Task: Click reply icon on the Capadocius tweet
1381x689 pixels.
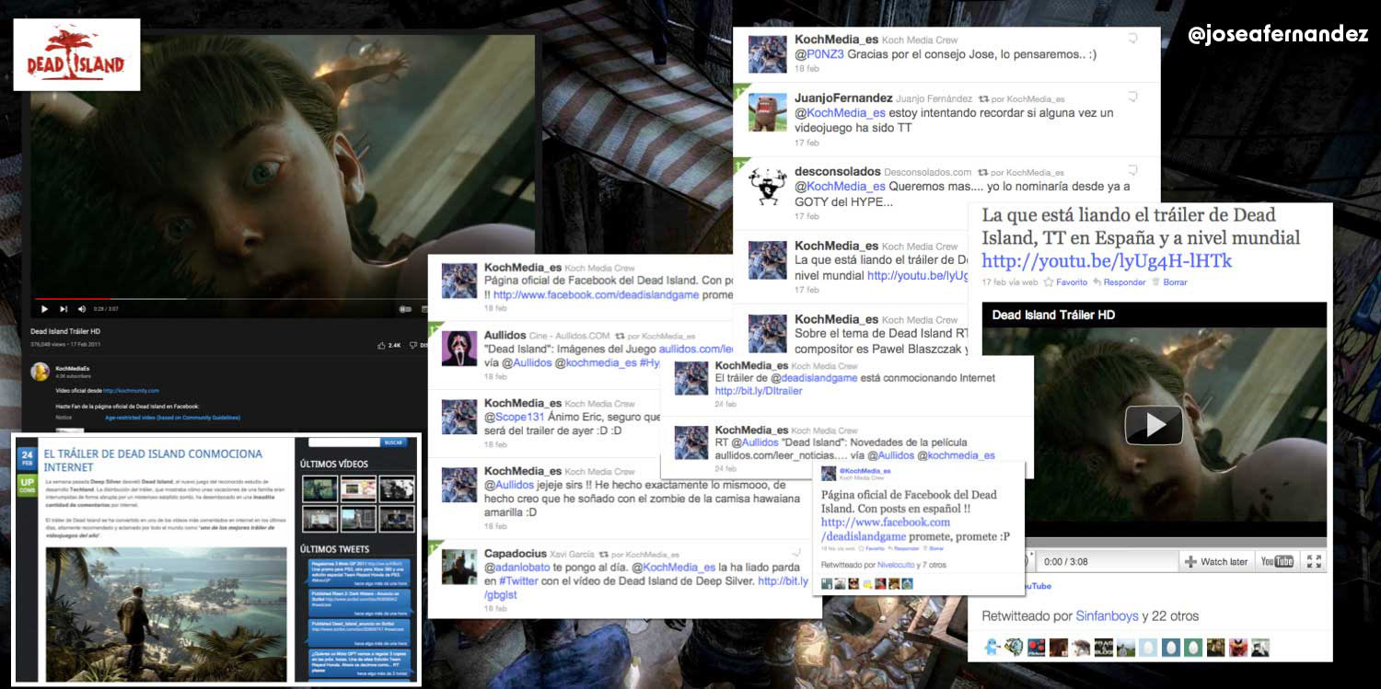Action: [797, 554]
